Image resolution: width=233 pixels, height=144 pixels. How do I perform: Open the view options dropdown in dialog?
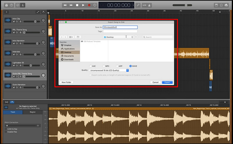(71, 37)
